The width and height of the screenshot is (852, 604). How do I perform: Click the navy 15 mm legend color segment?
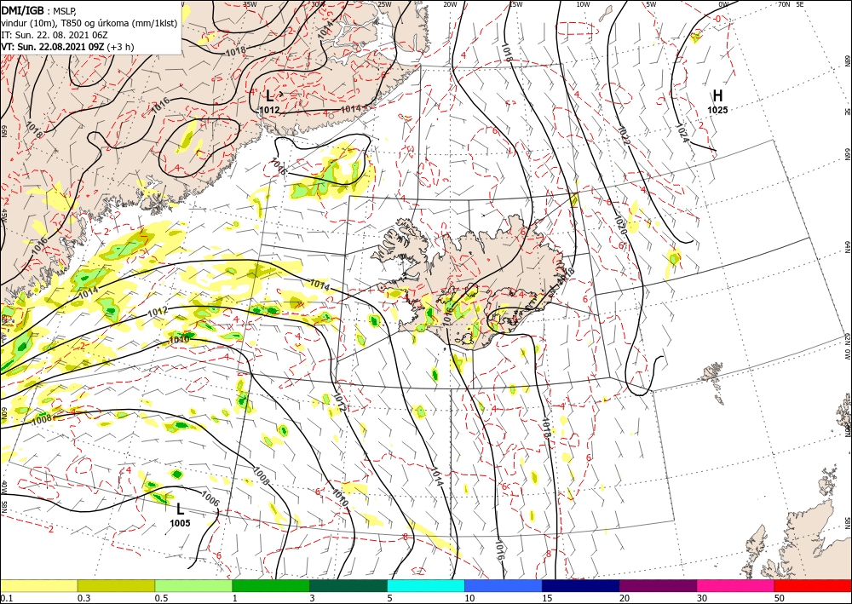580,585
